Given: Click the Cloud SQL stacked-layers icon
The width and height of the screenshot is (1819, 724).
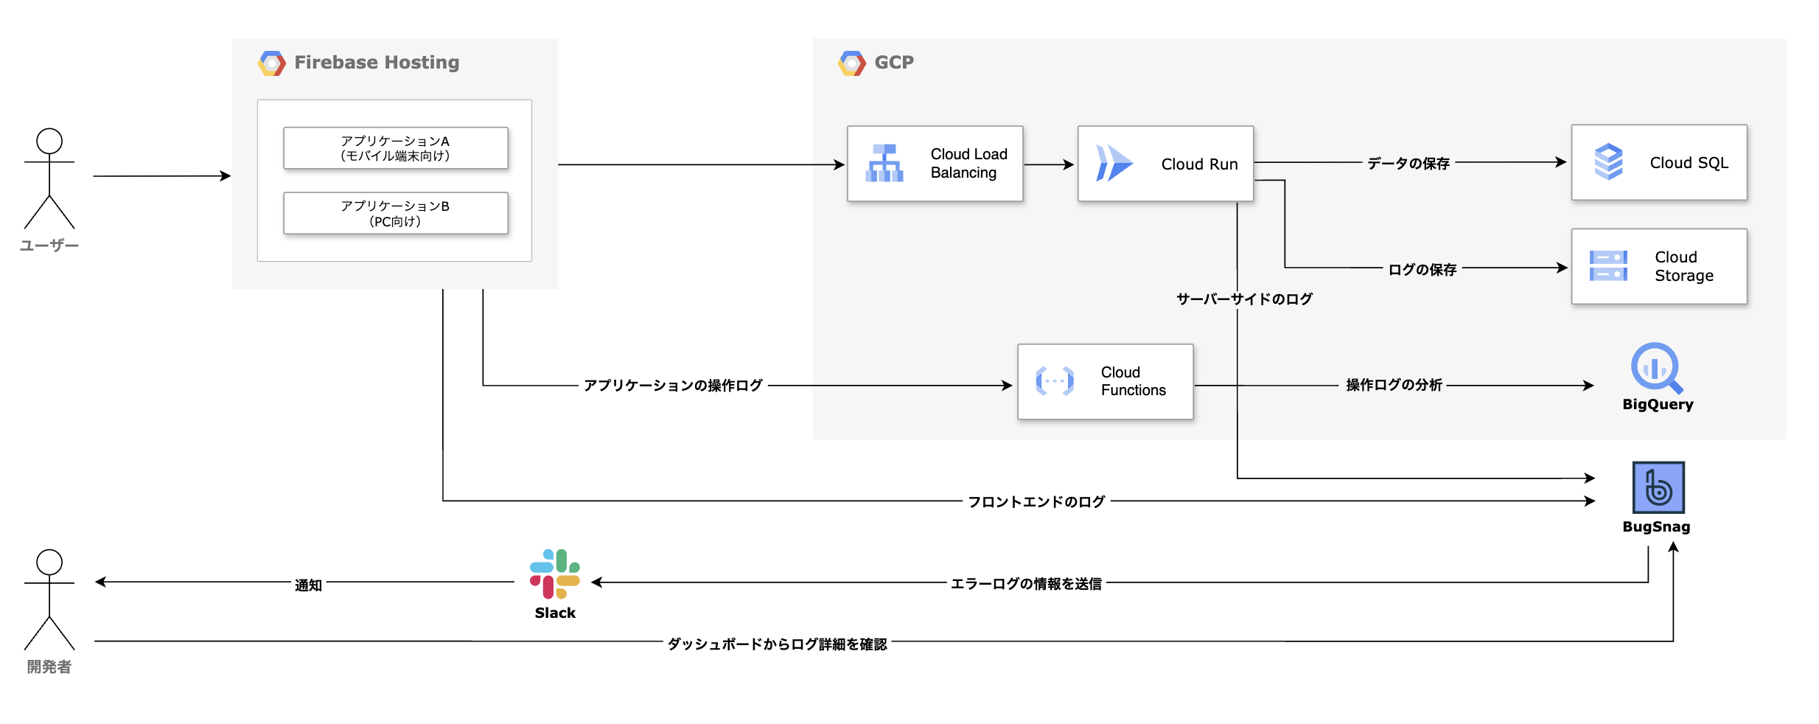Looking at the screenshot, I should coord(1608,162).
